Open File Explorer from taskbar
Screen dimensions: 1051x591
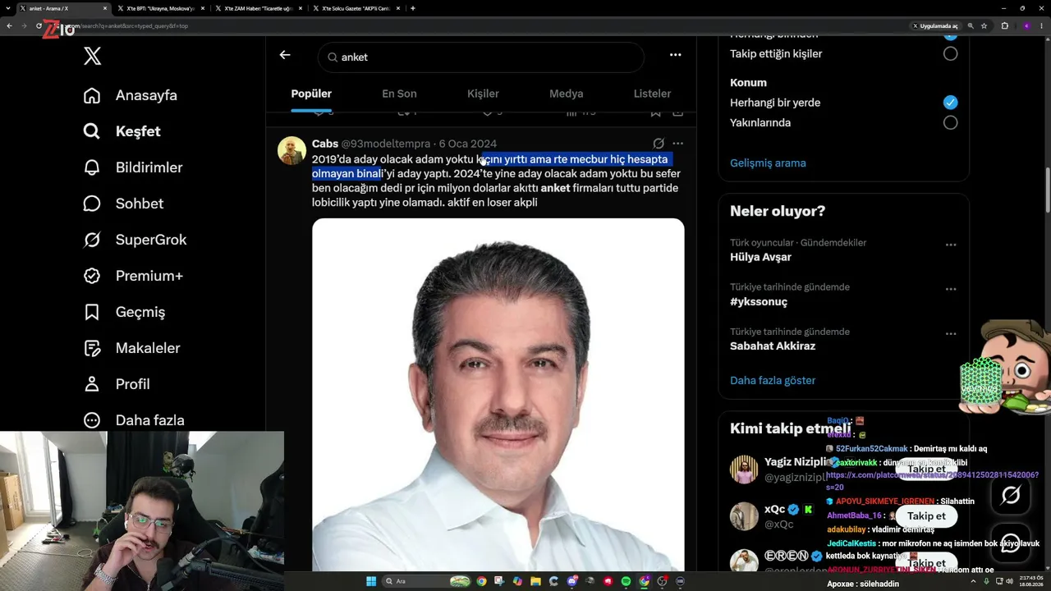tap(535, 581)
